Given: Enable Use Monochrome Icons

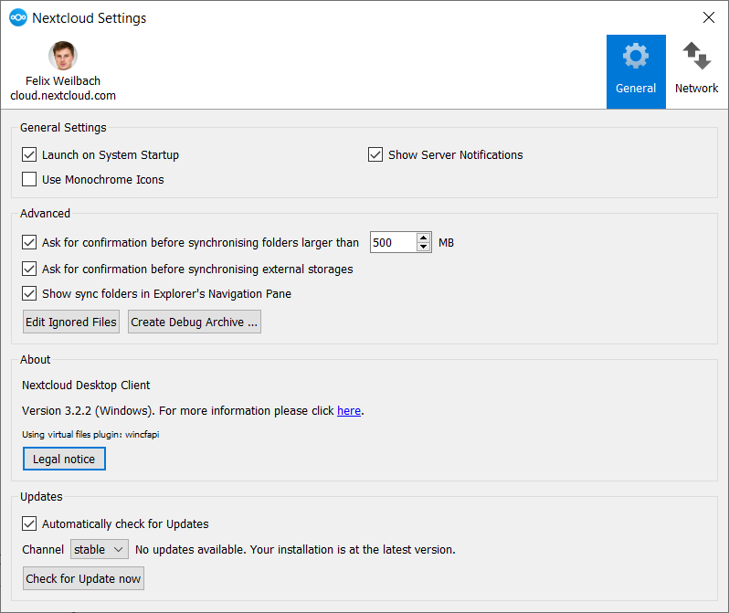Looking at the screenshot, I should 29,180.
